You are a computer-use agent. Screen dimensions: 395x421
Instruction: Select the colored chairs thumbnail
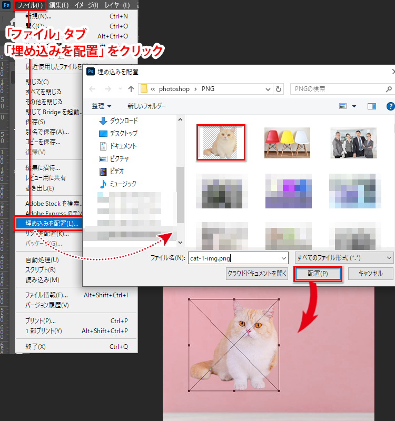(287, 143)
